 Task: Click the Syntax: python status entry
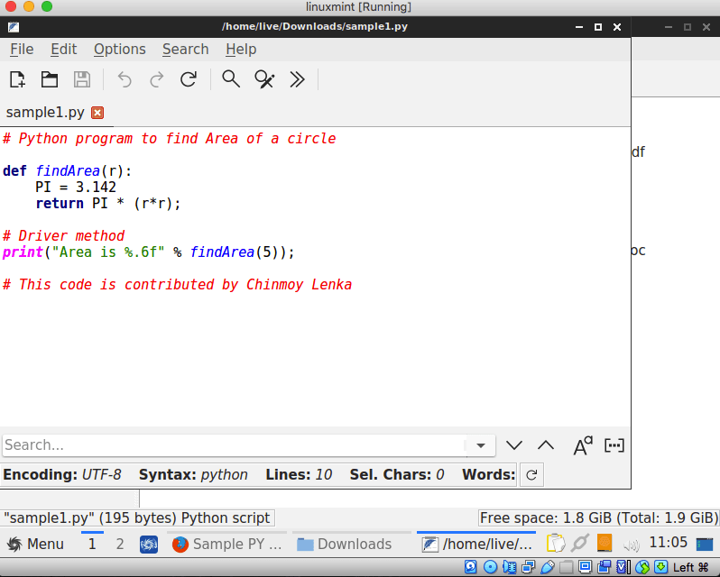click(x=193, y=474)
